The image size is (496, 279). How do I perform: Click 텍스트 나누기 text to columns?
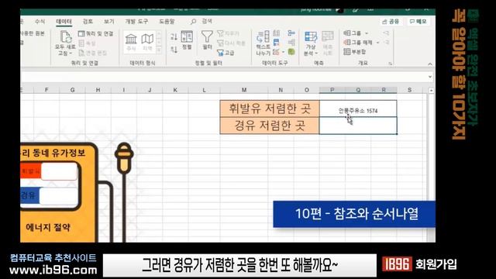click(x=263, y=43)
